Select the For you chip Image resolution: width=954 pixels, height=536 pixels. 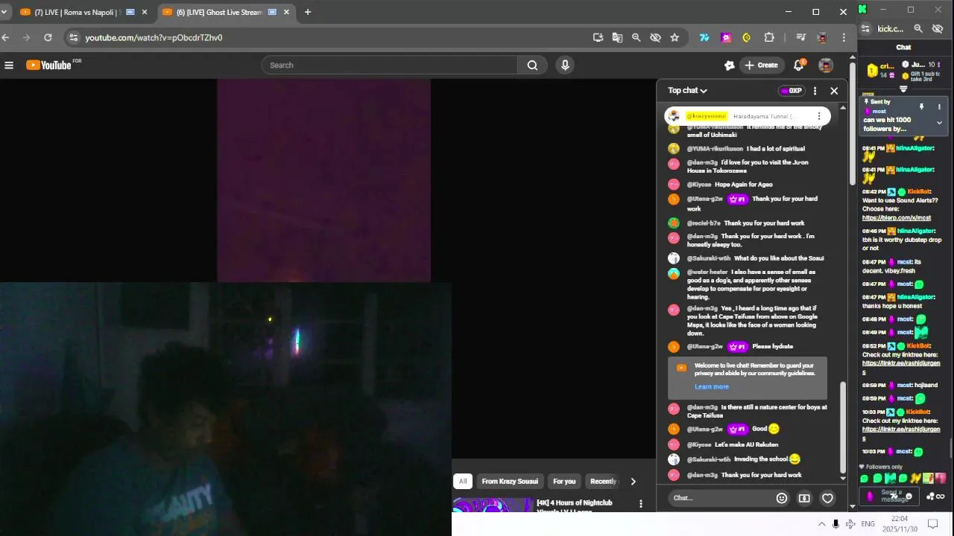[564, 481]
